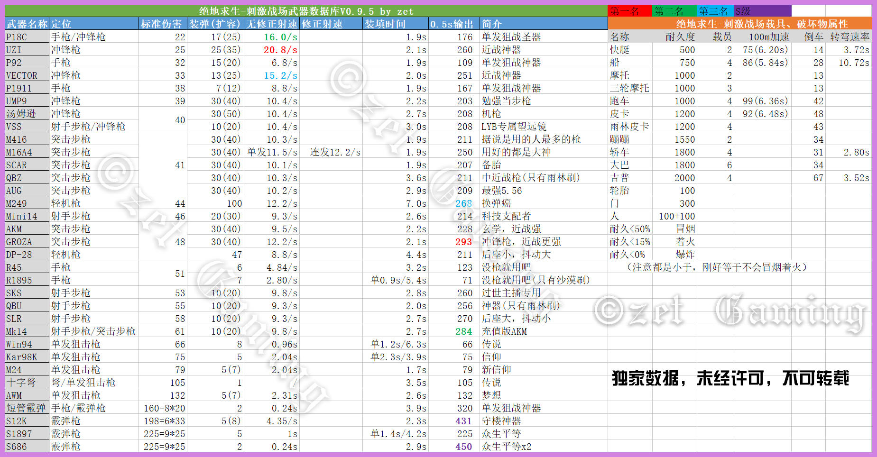Click the Win94 weapon name cell
This screenshot has width=877, height=457.
[27, 344]
